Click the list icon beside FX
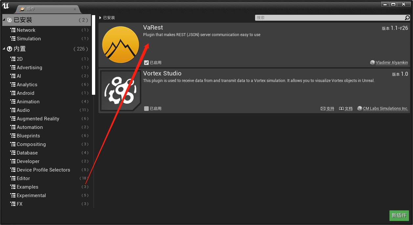Screen dimensions: 413x225 click(13, 204)
